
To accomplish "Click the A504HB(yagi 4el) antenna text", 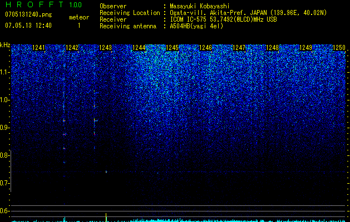I will [196, 26].
